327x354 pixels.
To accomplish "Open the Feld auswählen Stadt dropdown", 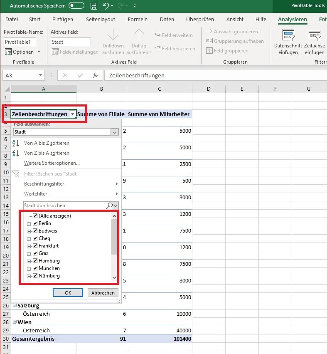I will pos(114,132).
